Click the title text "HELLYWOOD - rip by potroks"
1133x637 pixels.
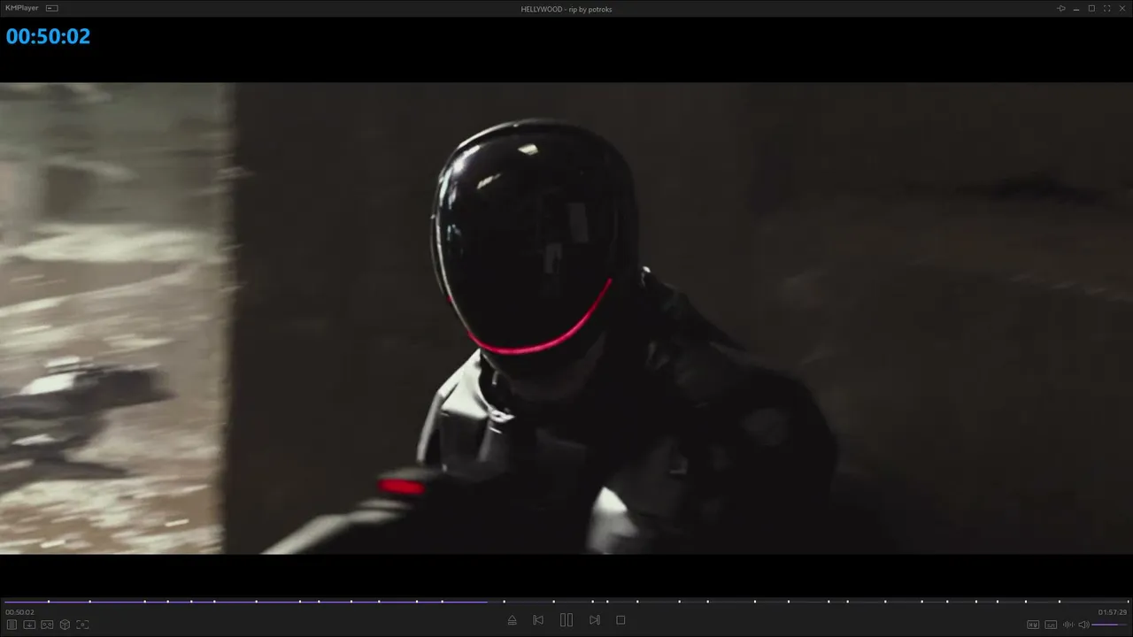pos(566,9)
